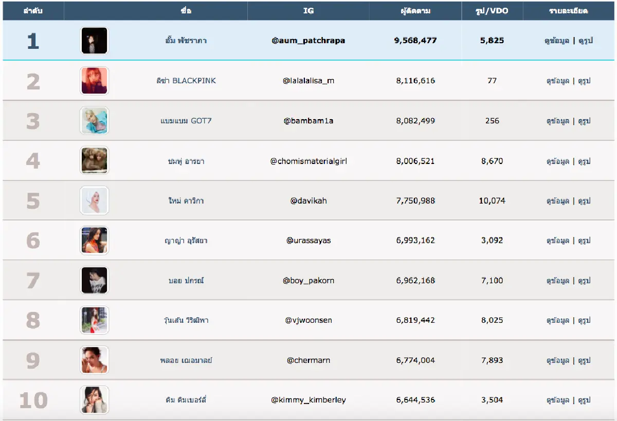Select the thumbnail beside @kimmy_kimberley
Viewport: 617px width, 421px height.
point(94,400)
